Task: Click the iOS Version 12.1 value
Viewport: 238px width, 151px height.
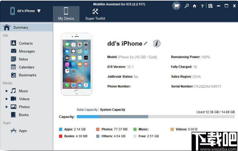Action: [130, 67]
